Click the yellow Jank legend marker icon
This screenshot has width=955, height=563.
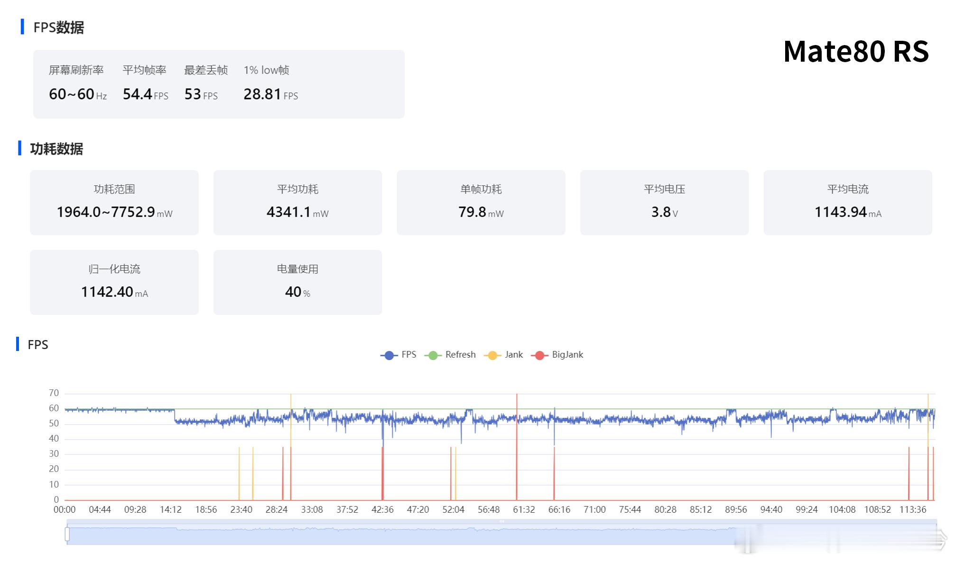pyautogui.click(x=492, y=356)
